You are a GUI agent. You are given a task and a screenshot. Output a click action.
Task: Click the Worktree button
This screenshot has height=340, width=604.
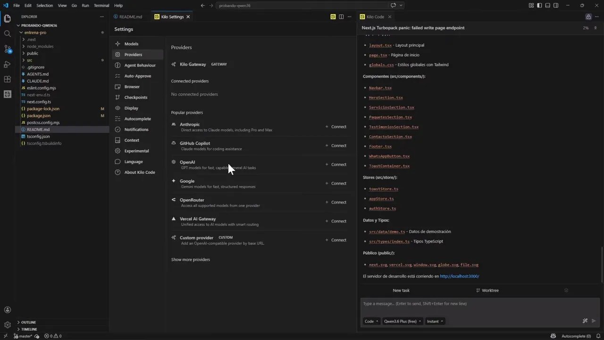pos(487,290)
